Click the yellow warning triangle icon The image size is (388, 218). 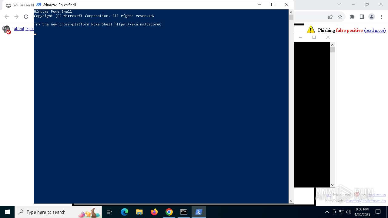coord(311,30)
